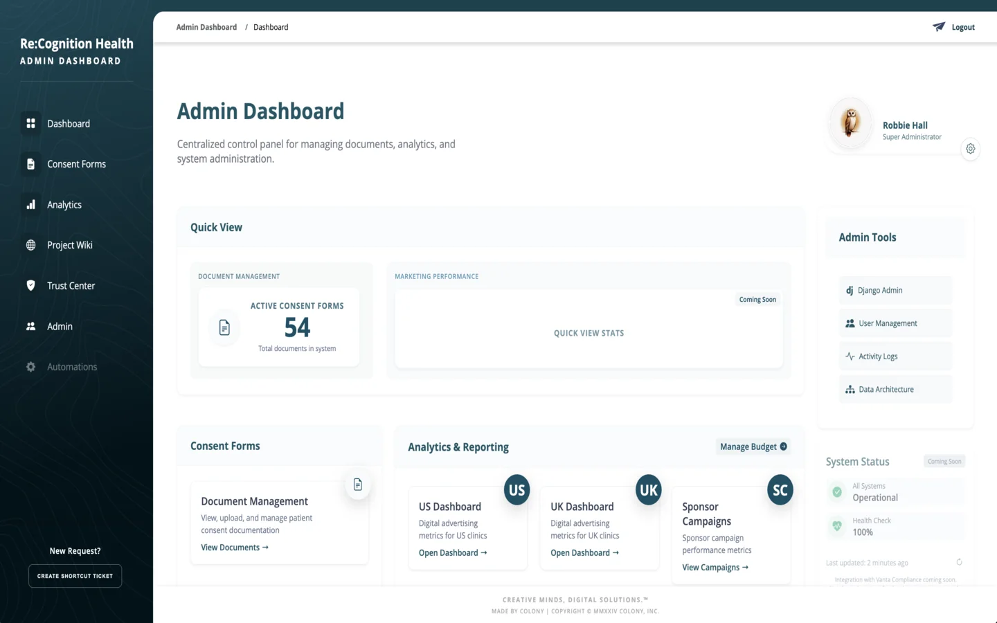
Task: Select the Dashboard breadcrumb entry
Action: tap(270, 27)
